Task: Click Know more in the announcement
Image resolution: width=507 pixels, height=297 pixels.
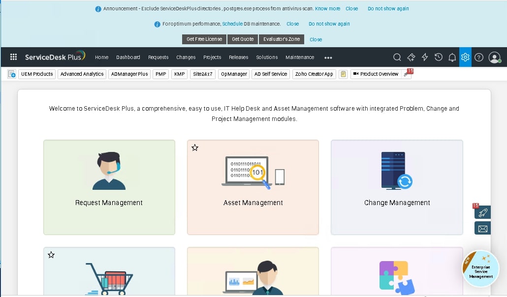Action: [x=327, y=9]
